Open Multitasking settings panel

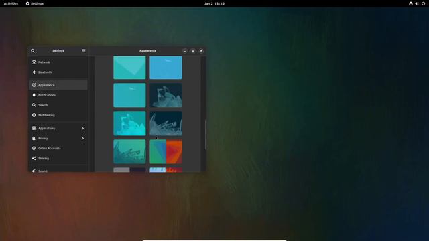tap(58, 115)
